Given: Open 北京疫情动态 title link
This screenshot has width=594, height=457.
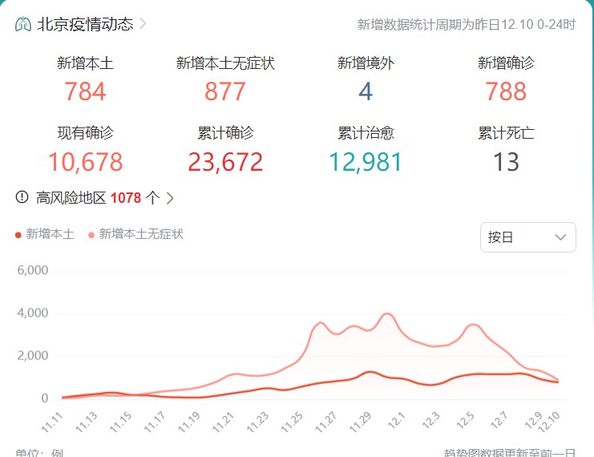Looking at the screenshot, I should [85, 24].
